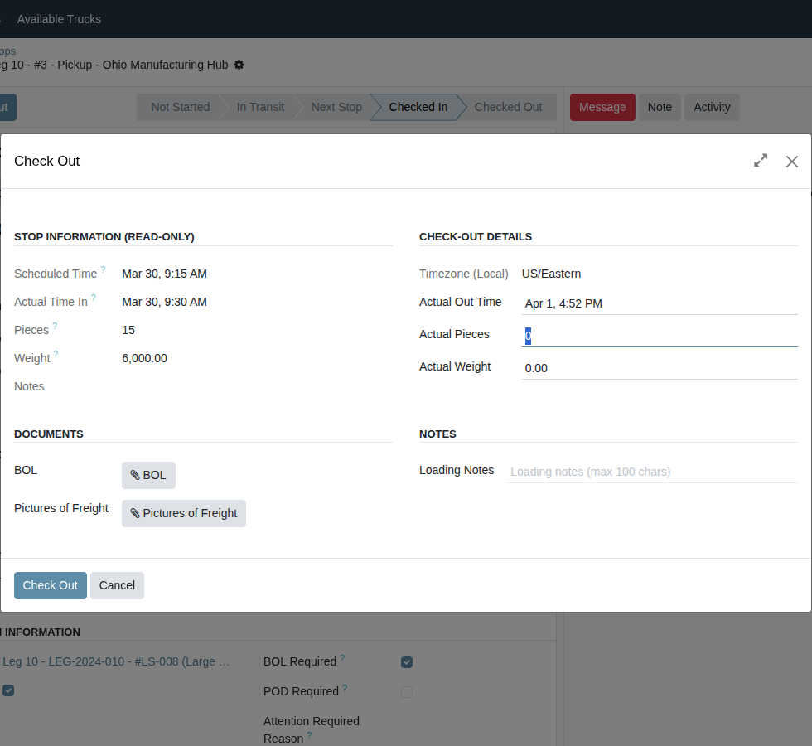Cancel the Check Out dialog
The width and height of the screenshot is (812, 746).
117,585
